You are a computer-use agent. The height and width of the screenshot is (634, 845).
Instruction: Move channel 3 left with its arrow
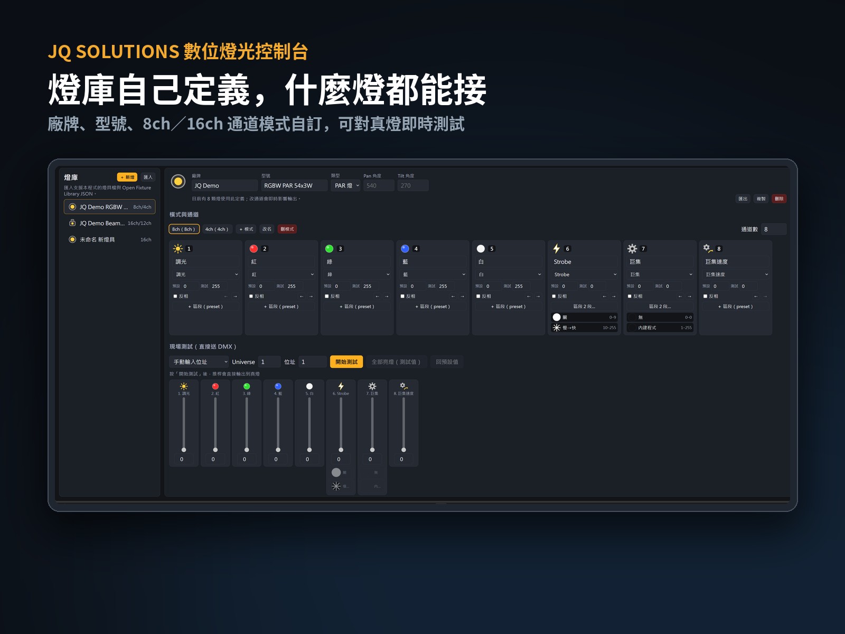coord(377,296)
